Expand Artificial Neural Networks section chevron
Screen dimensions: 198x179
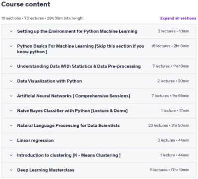coord(11,96)
